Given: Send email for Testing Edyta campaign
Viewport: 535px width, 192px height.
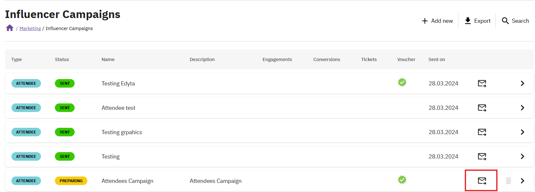Looking at the screenshot, I should pos(482,84).
